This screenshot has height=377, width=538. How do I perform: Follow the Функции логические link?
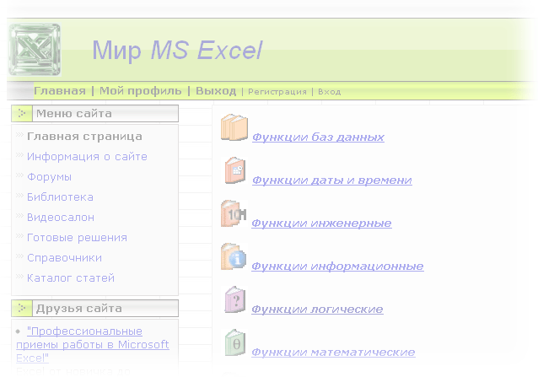click(317, 310)
